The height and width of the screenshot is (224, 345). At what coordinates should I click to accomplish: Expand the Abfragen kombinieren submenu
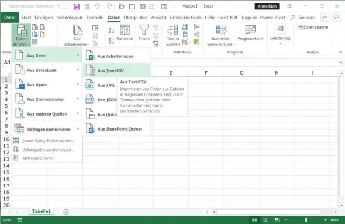[47, 129]
